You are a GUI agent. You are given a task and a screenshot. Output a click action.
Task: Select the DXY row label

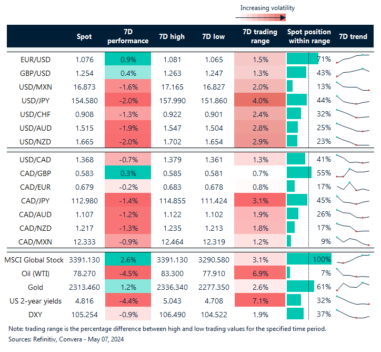(36, 314)
